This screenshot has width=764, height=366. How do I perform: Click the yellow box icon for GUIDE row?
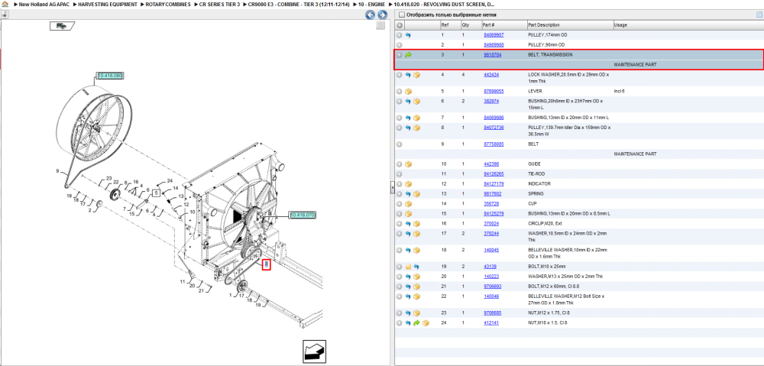click(x=408, y=164)
